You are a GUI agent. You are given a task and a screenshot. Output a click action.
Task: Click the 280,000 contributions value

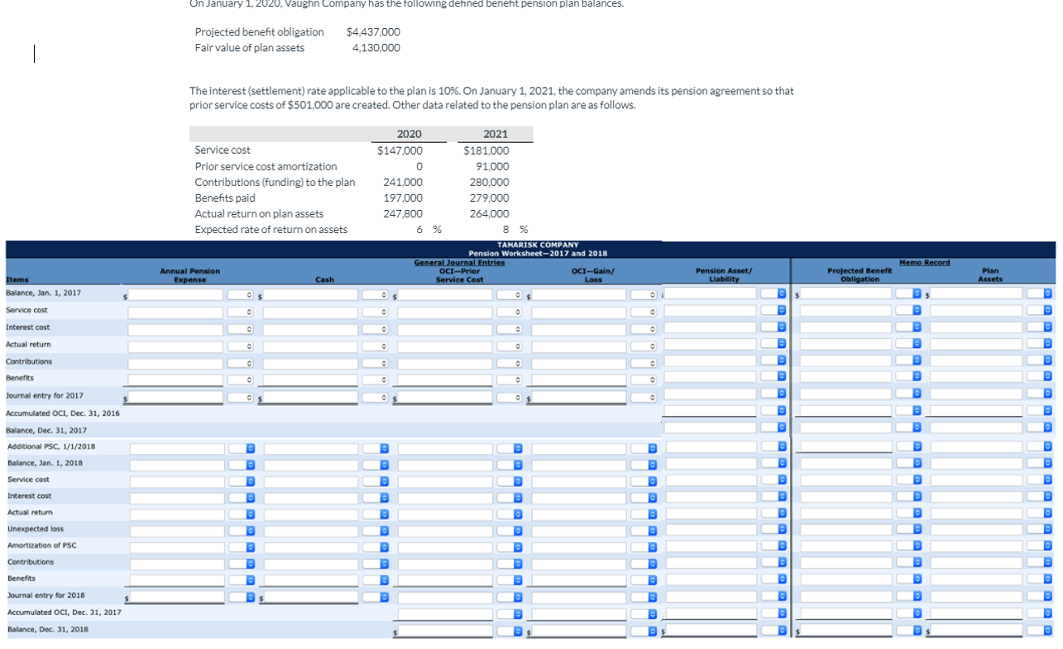tap(490, 182)
